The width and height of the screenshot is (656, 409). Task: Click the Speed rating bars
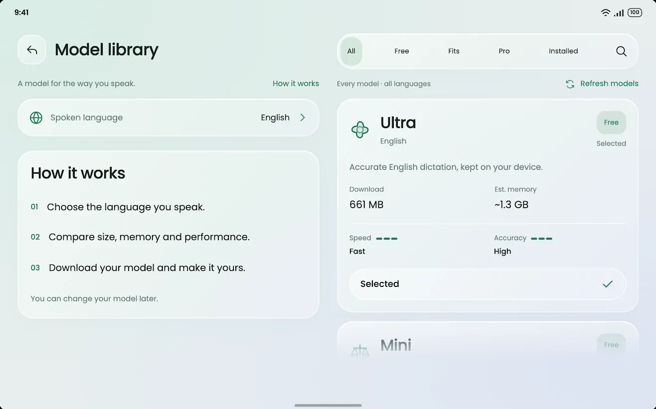(x=387, y=239)
